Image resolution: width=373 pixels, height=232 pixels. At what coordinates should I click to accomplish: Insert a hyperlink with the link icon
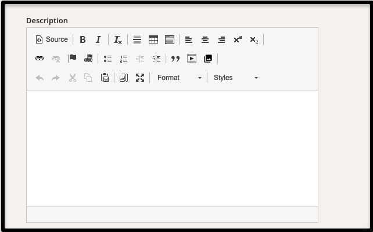(40, 59)
